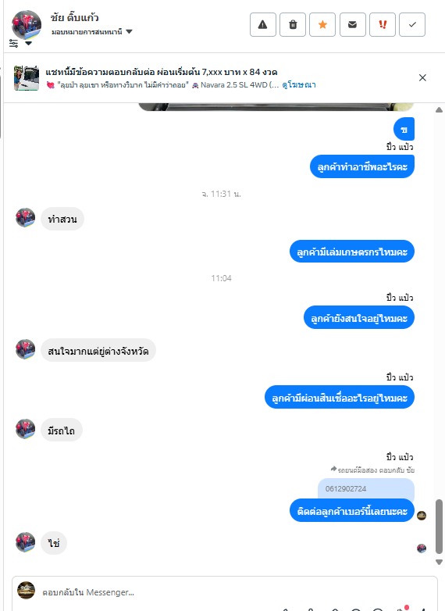Open the filter sliders icon under avatar
Viewport: 445px width, 611px height.
click(14, 43)
